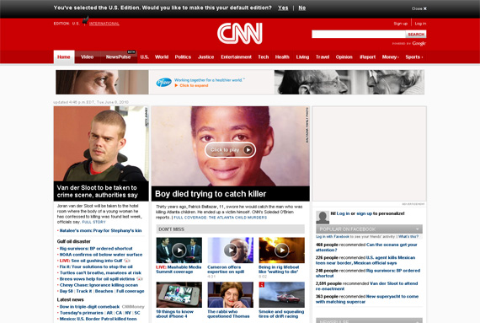Image resolution: width=480 pixels, height=323 pixels.
Task: Choose No for default edition prompt
Action: pyautogui.click(x=301, y=8)
